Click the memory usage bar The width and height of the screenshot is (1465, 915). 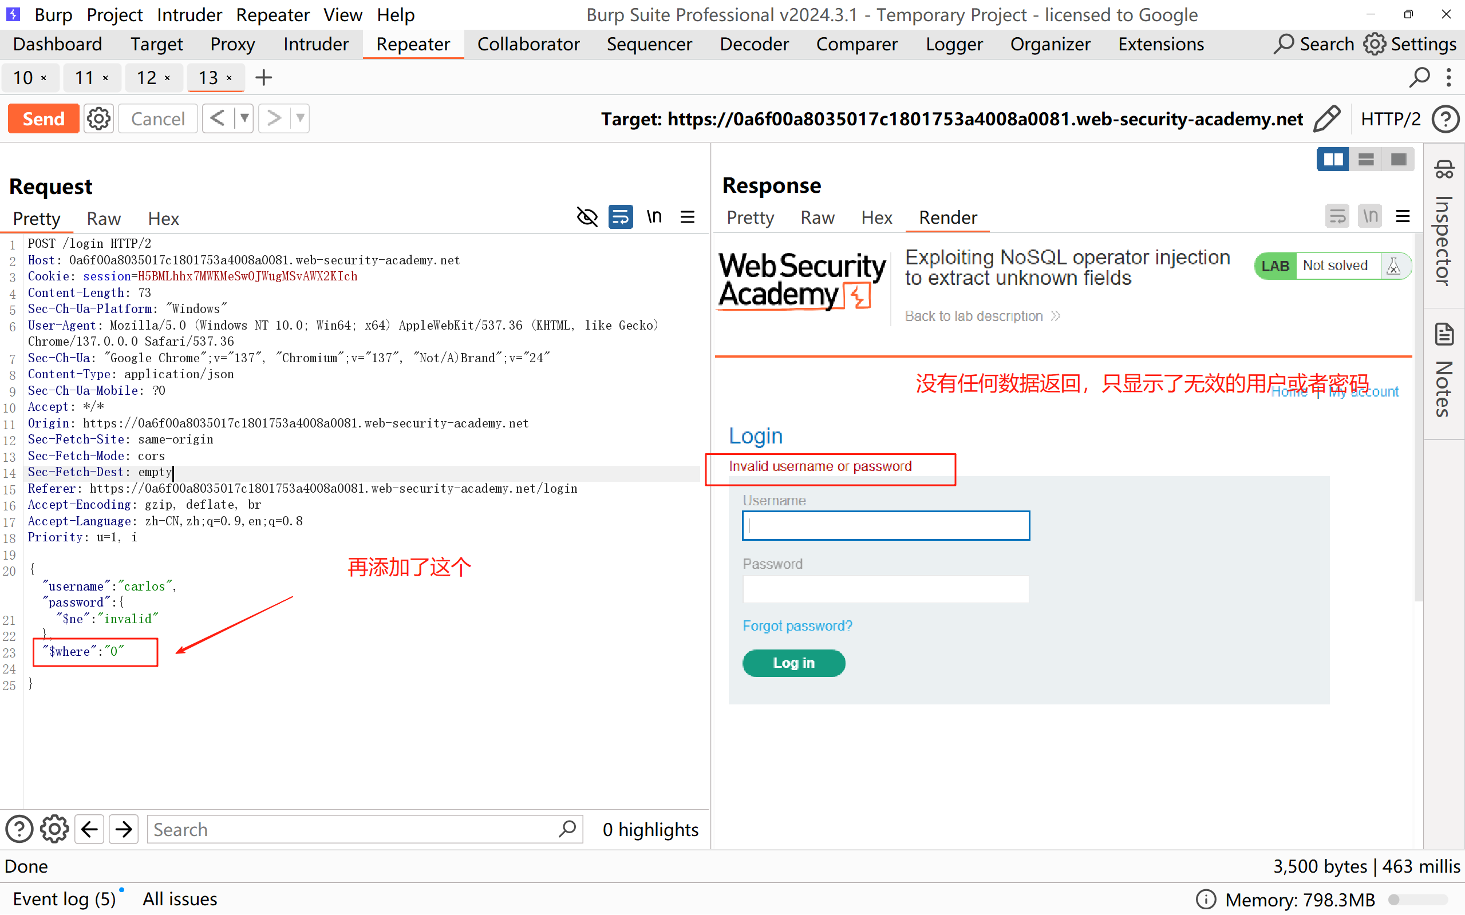1419,900
